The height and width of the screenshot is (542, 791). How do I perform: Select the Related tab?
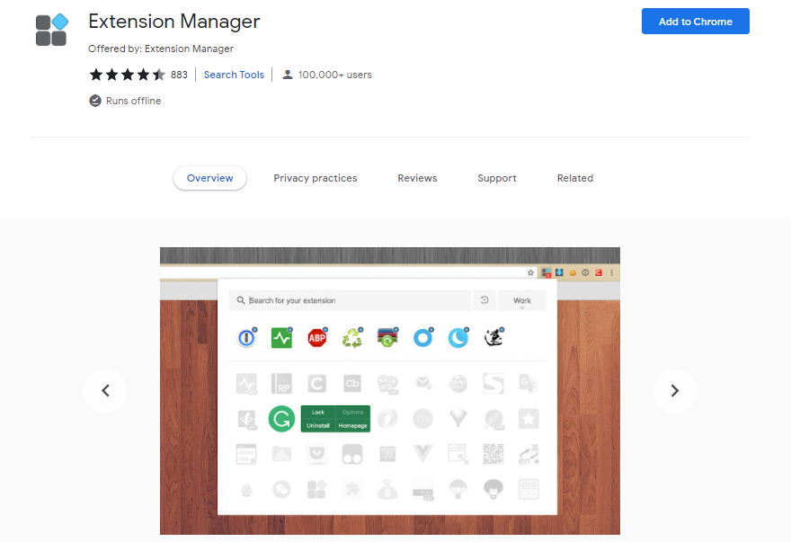574,178
